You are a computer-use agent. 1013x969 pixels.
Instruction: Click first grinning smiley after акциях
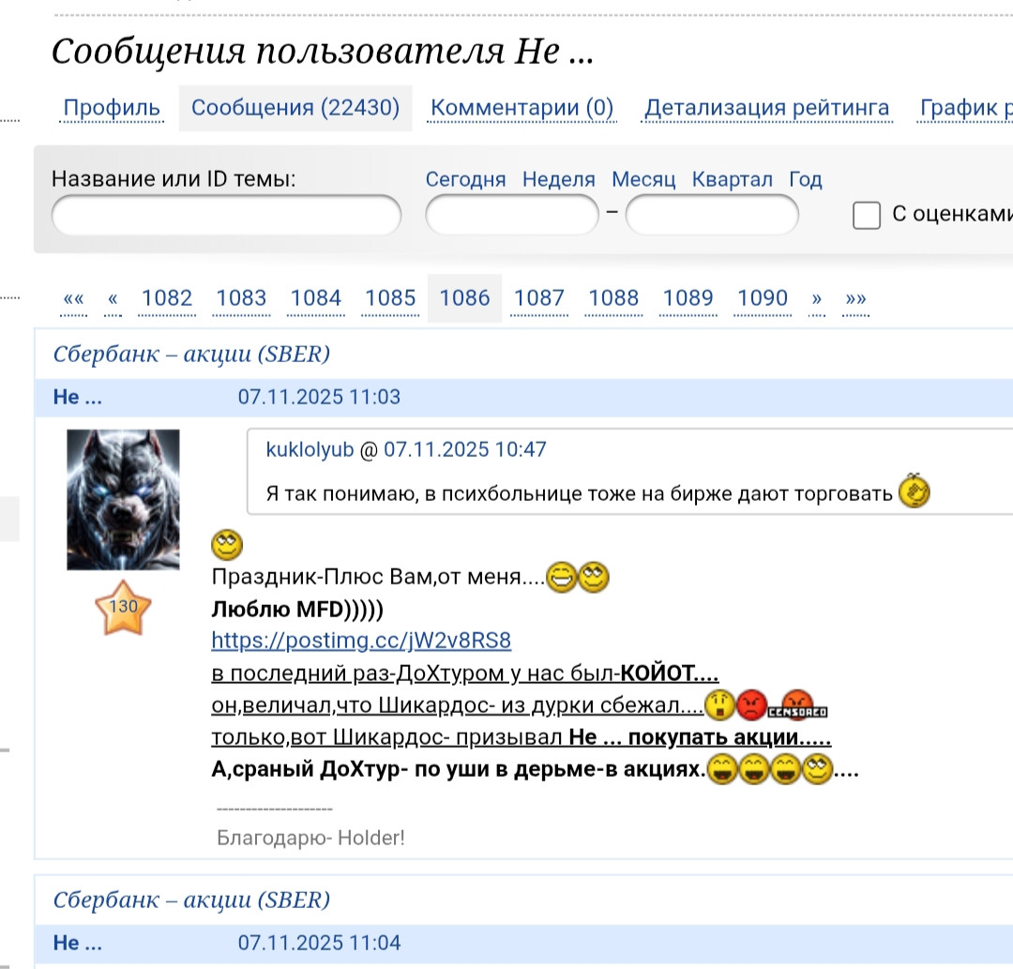[722, 769]
